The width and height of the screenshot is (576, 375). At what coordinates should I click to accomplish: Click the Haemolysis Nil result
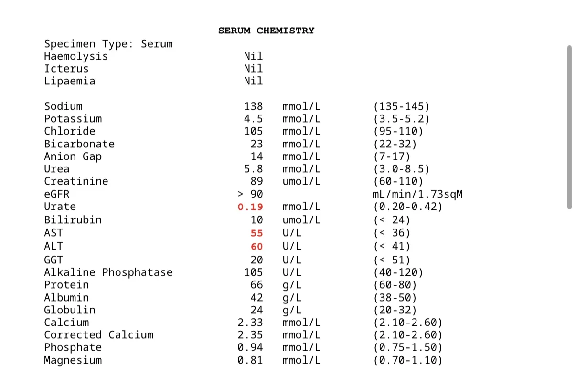(253, 56)
